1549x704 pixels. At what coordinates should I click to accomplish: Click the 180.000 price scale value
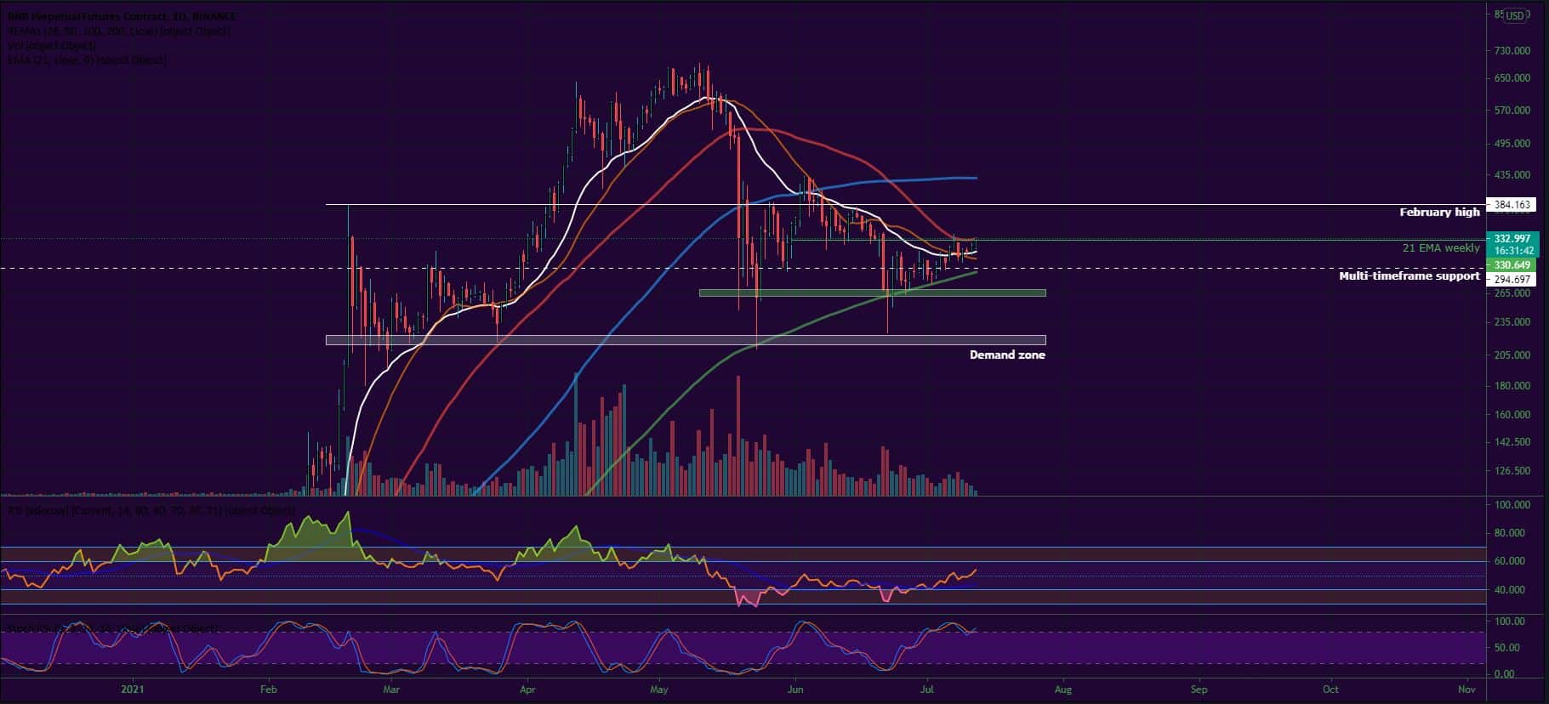tap(1512, 386)
